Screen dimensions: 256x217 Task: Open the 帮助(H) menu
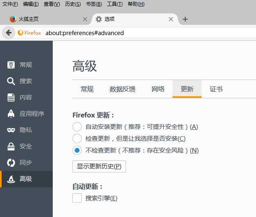(136, 4)
